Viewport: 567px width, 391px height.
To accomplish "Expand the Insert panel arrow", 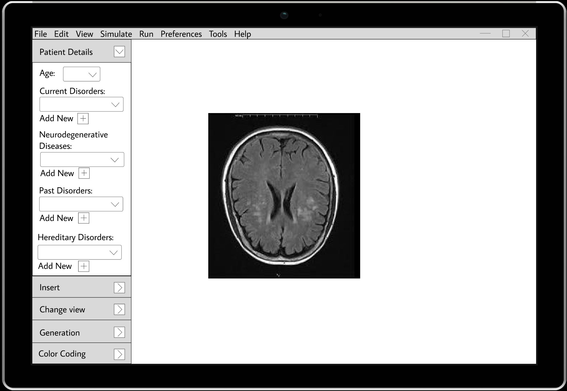I will click(119, 287).
